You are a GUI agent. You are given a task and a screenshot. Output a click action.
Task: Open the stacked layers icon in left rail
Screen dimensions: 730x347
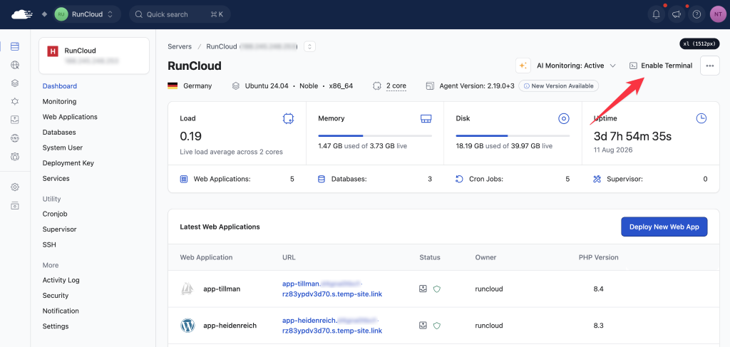(x=15, y=83)
